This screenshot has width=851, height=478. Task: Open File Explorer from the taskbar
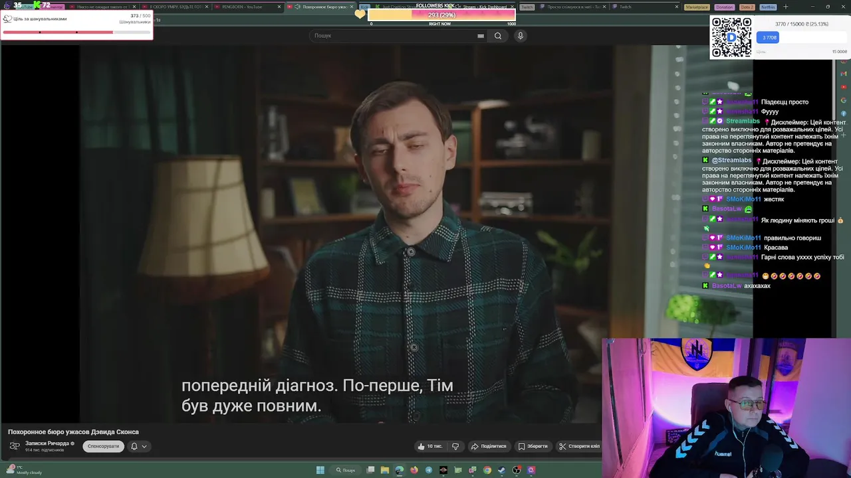pyautogui.click(x=385, y=470)
